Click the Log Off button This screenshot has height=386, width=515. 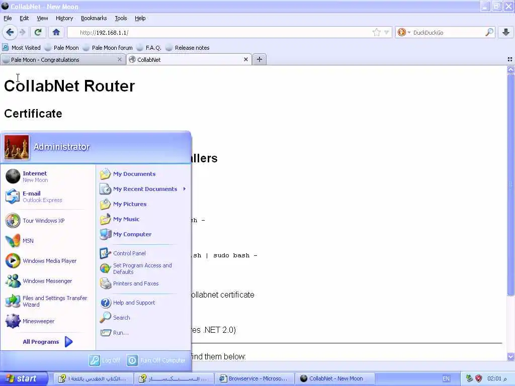click(x=105, y=360)
